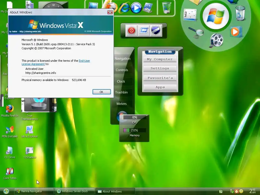The image size is (260, 195).
Task: Select the MSN Installer desktop icon
Action: click(x=10, y=132)
